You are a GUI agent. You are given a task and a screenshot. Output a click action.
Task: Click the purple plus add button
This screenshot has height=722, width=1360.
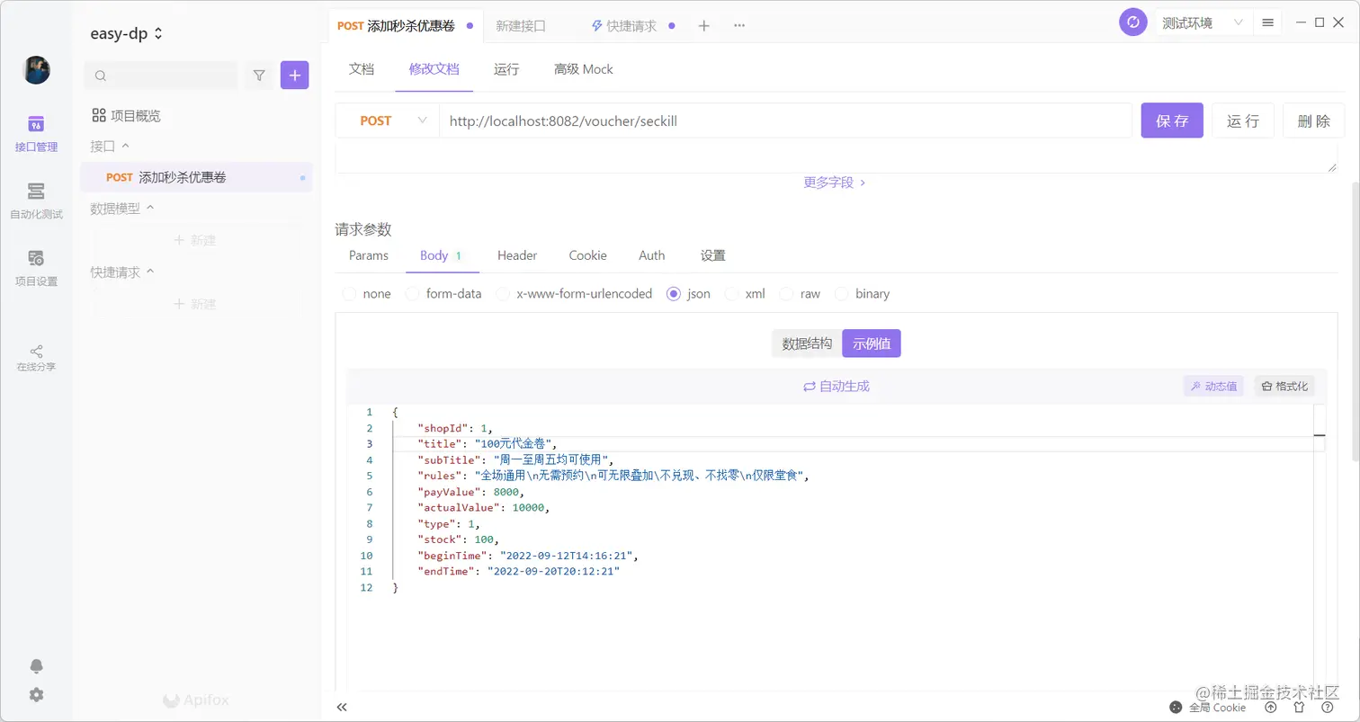(x=295, y=76)
